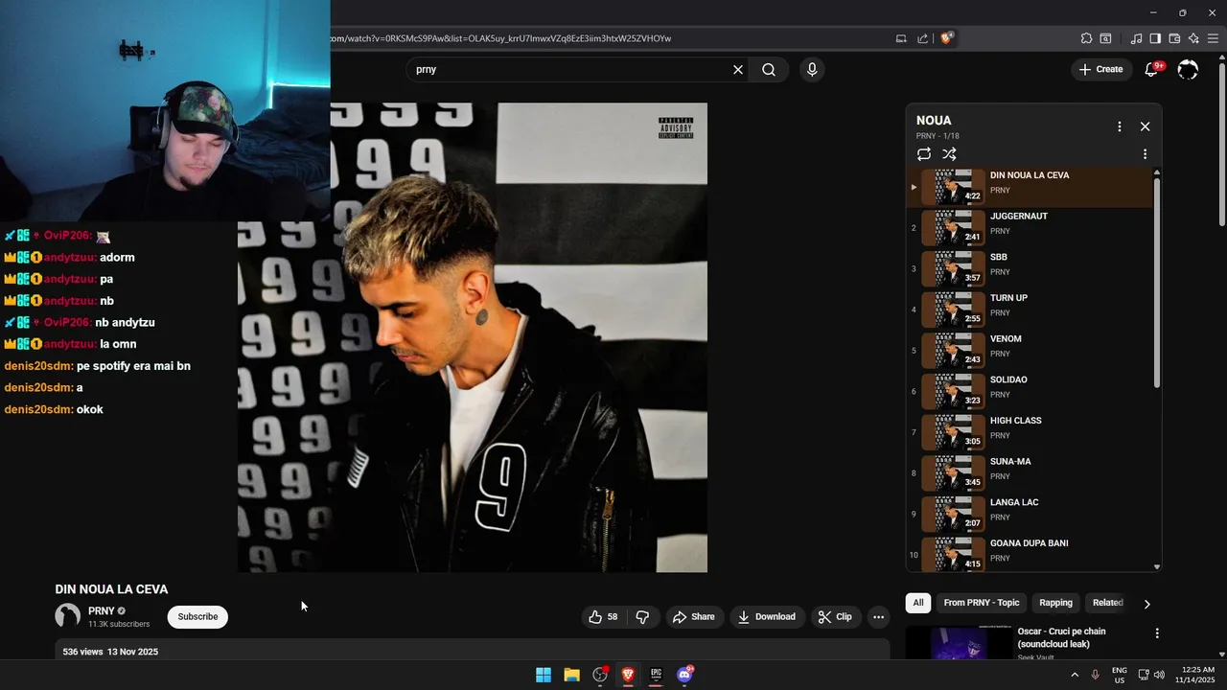This screenshot has width=1227, height=690.
Task: Subscribe to PRNY channel
Action: click(197, 617)
